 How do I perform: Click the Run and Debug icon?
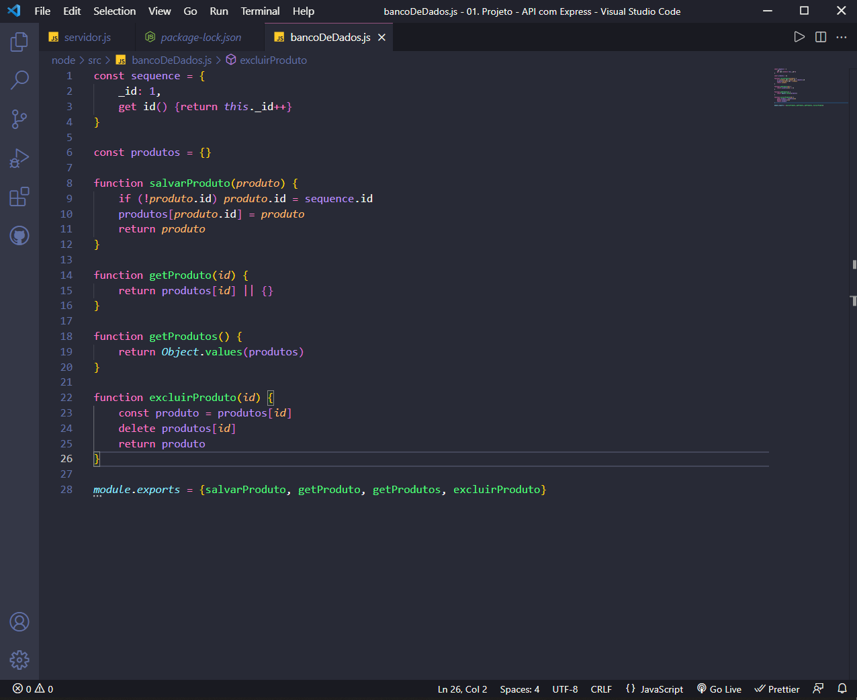[x=19, y=158]
